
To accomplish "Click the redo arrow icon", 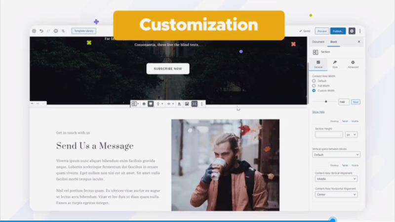I will tap(48, 31).
